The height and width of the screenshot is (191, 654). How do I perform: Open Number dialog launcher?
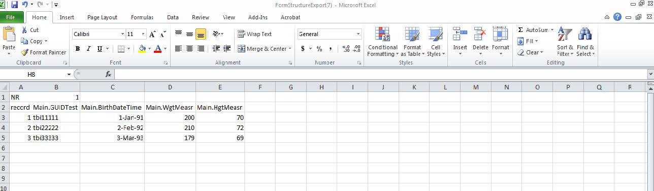tap(359, 63)
